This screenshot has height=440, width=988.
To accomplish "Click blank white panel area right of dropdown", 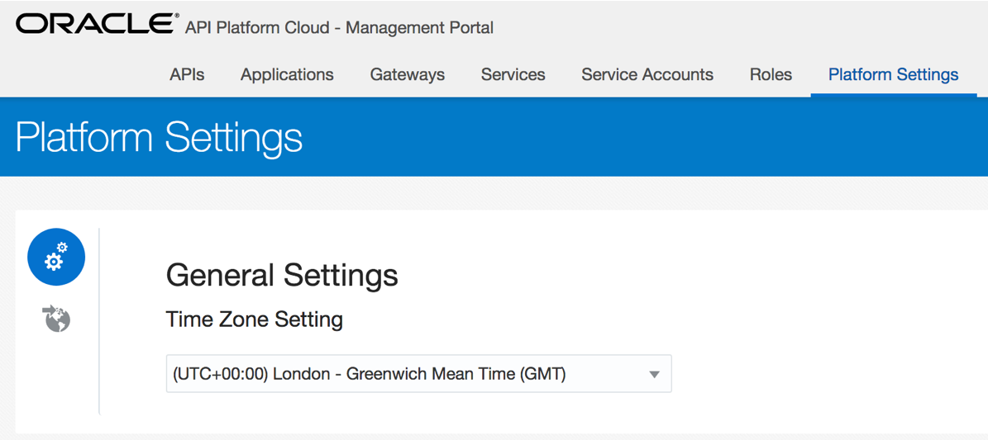I will 825,374.
